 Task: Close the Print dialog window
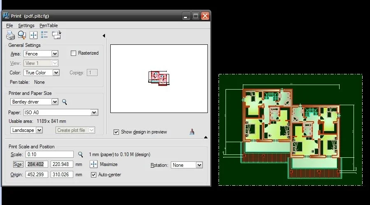pos(205,16)
